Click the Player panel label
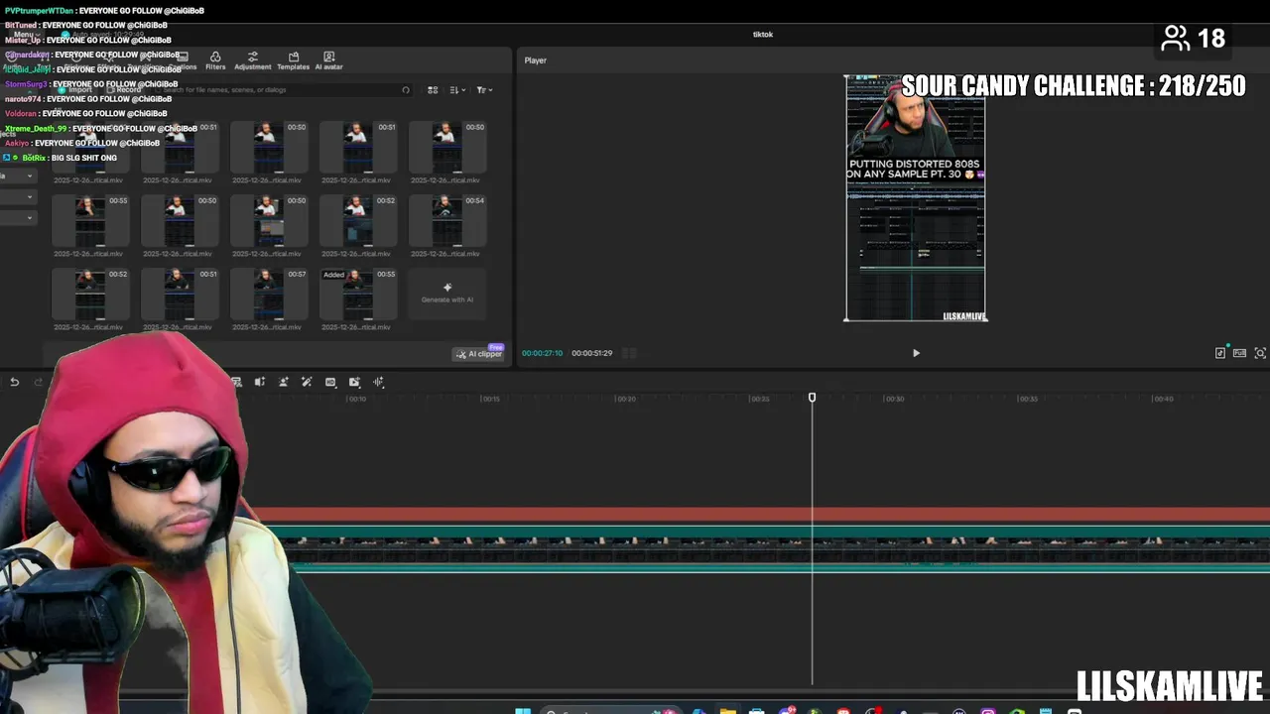The width and height of the screenshot is (1270, 714). click(x=536, y=60)
